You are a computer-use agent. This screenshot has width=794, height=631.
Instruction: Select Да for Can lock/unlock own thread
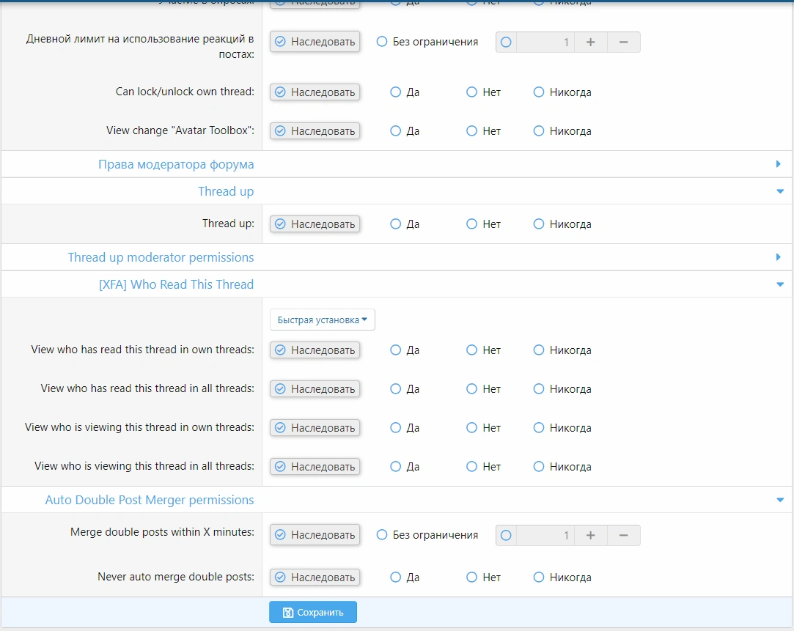pyautogui.click(x=396, y=92)
